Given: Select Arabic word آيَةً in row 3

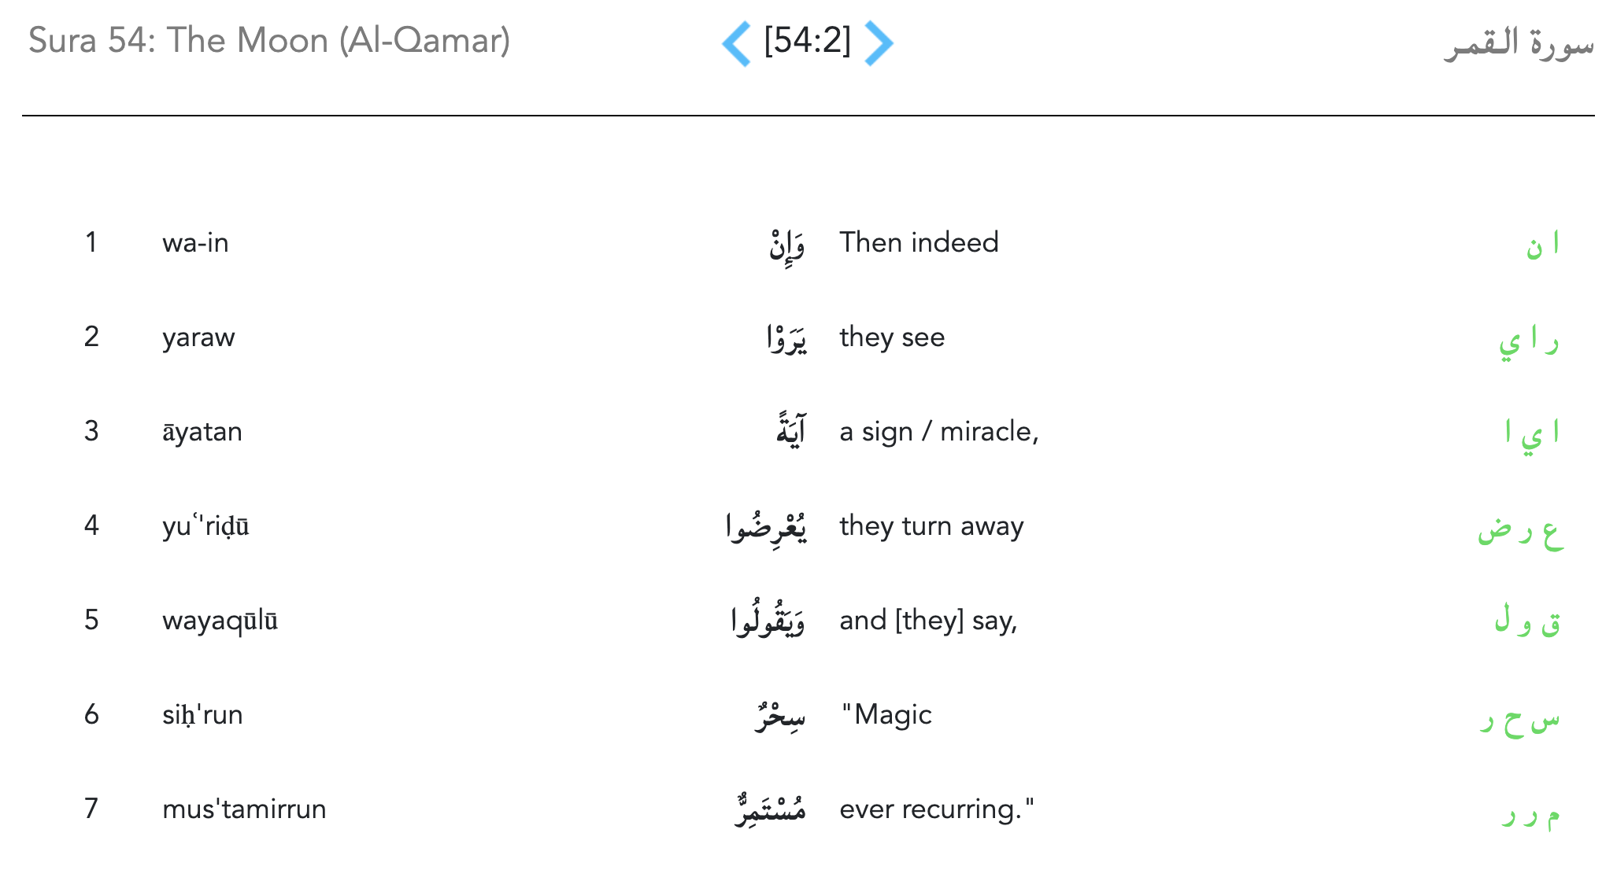Looking at the screenshot, I should tap(790, 432).
